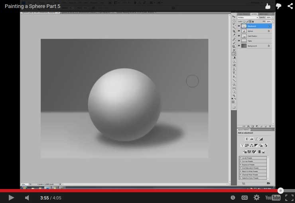Hide the Sphere layer
This screenshot has width=295, height=203.
(239, 31)
